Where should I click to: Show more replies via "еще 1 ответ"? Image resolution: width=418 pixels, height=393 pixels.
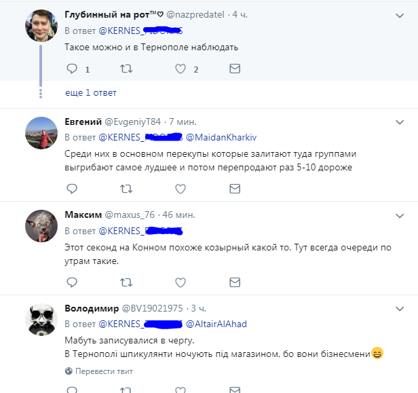click(91, 93)
